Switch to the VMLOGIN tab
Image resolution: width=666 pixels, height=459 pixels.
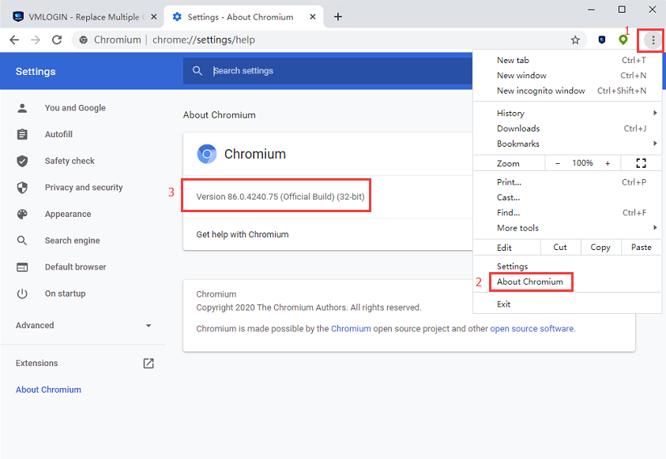(84, 17)
